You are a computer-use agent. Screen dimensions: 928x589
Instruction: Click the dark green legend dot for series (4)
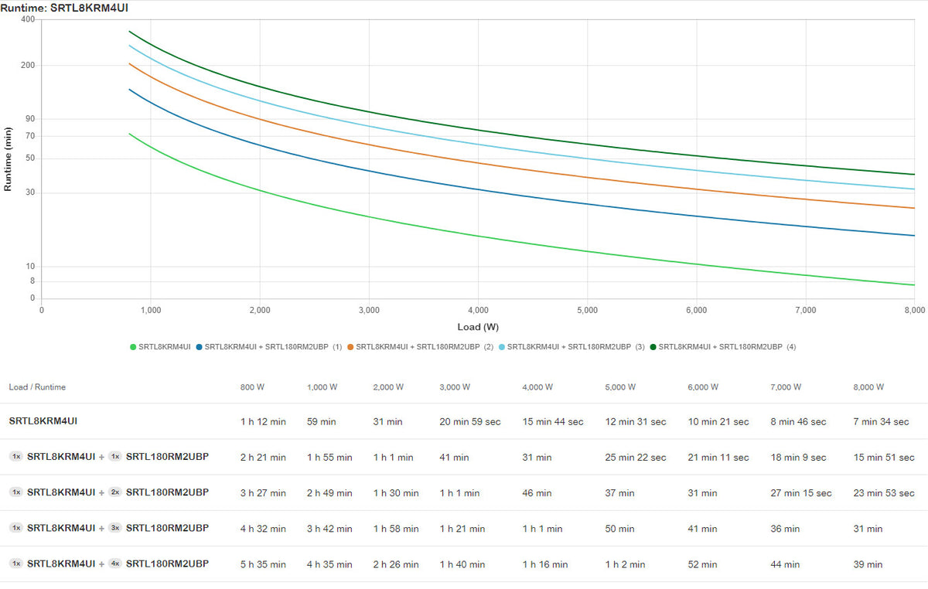[653, 347]
